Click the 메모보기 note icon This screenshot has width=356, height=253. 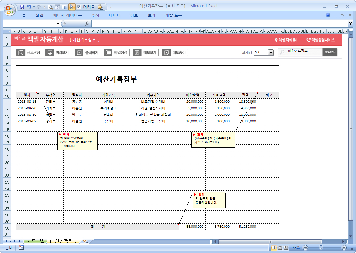[137, 53]
